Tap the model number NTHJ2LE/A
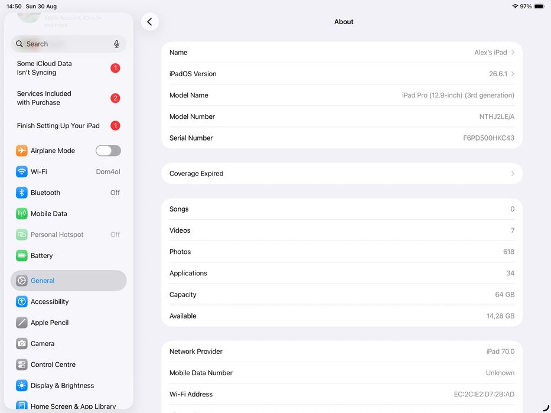Screen dimensions: 551x413 (x=497, y=117)
